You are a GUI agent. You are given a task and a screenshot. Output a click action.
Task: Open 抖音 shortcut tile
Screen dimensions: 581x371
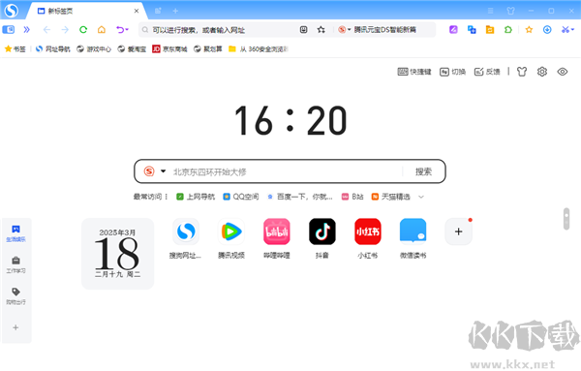pyautogui.click(x=322, y=238)
